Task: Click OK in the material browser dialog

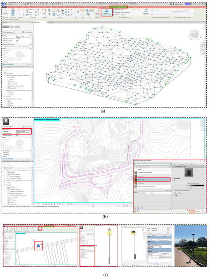Action: [192, 211]
